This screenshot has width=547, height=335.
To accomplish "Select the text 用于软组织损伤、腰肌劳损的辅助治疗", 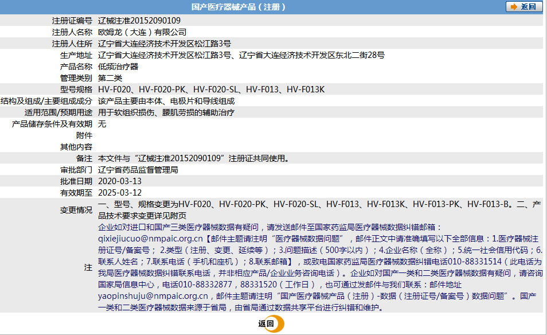I will [x=166, y=112].
